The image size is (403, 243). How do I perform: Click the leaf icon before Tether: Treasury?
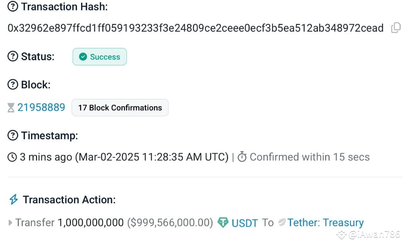tap(282, 222)
